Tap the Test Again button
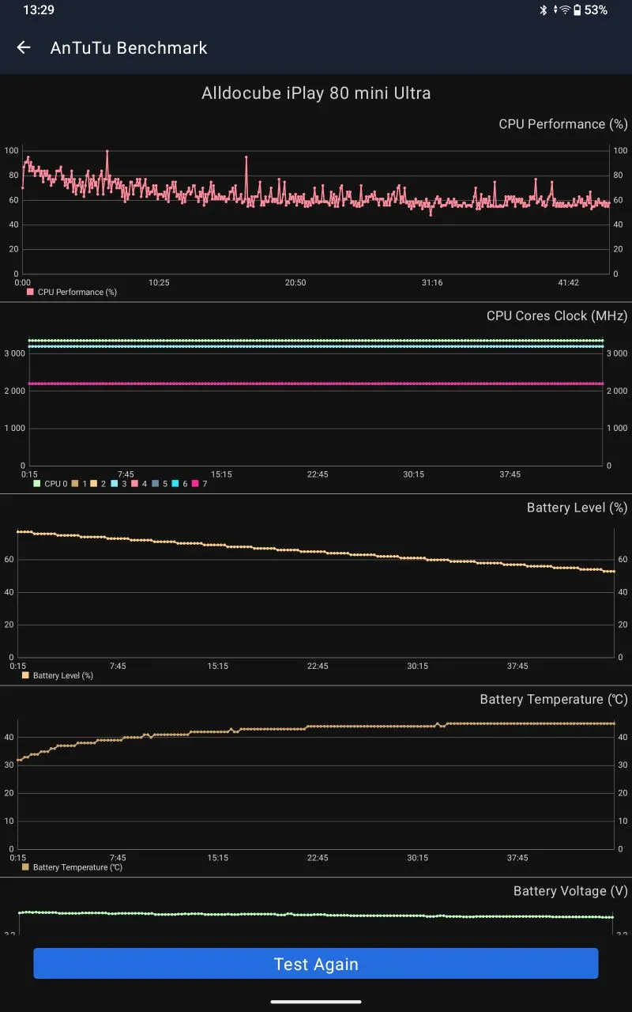This screenshot has width=632, height=1012. coord(316,964)
